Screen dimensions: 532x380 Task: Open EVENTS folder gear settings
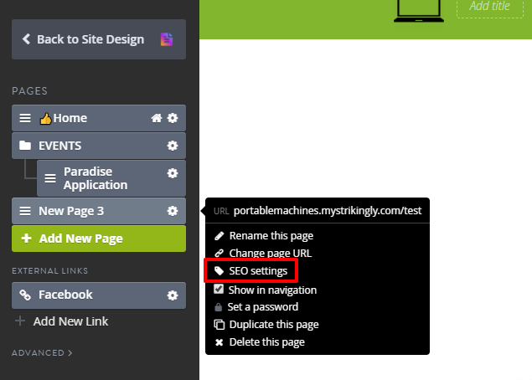173,146
